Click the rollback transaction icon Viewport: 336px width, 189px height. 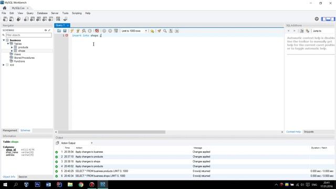110,31
